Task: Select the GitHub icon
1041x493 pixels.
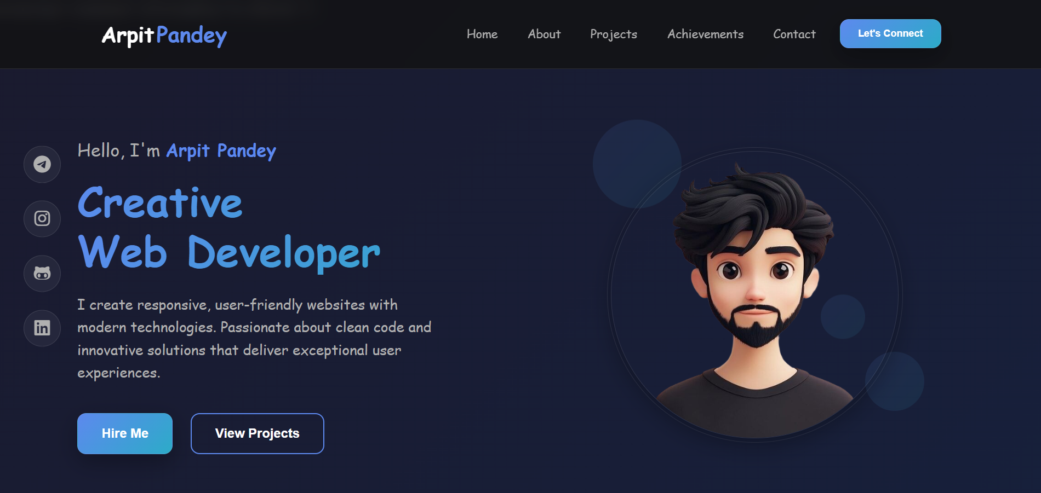Action: (x=42, y=274)
